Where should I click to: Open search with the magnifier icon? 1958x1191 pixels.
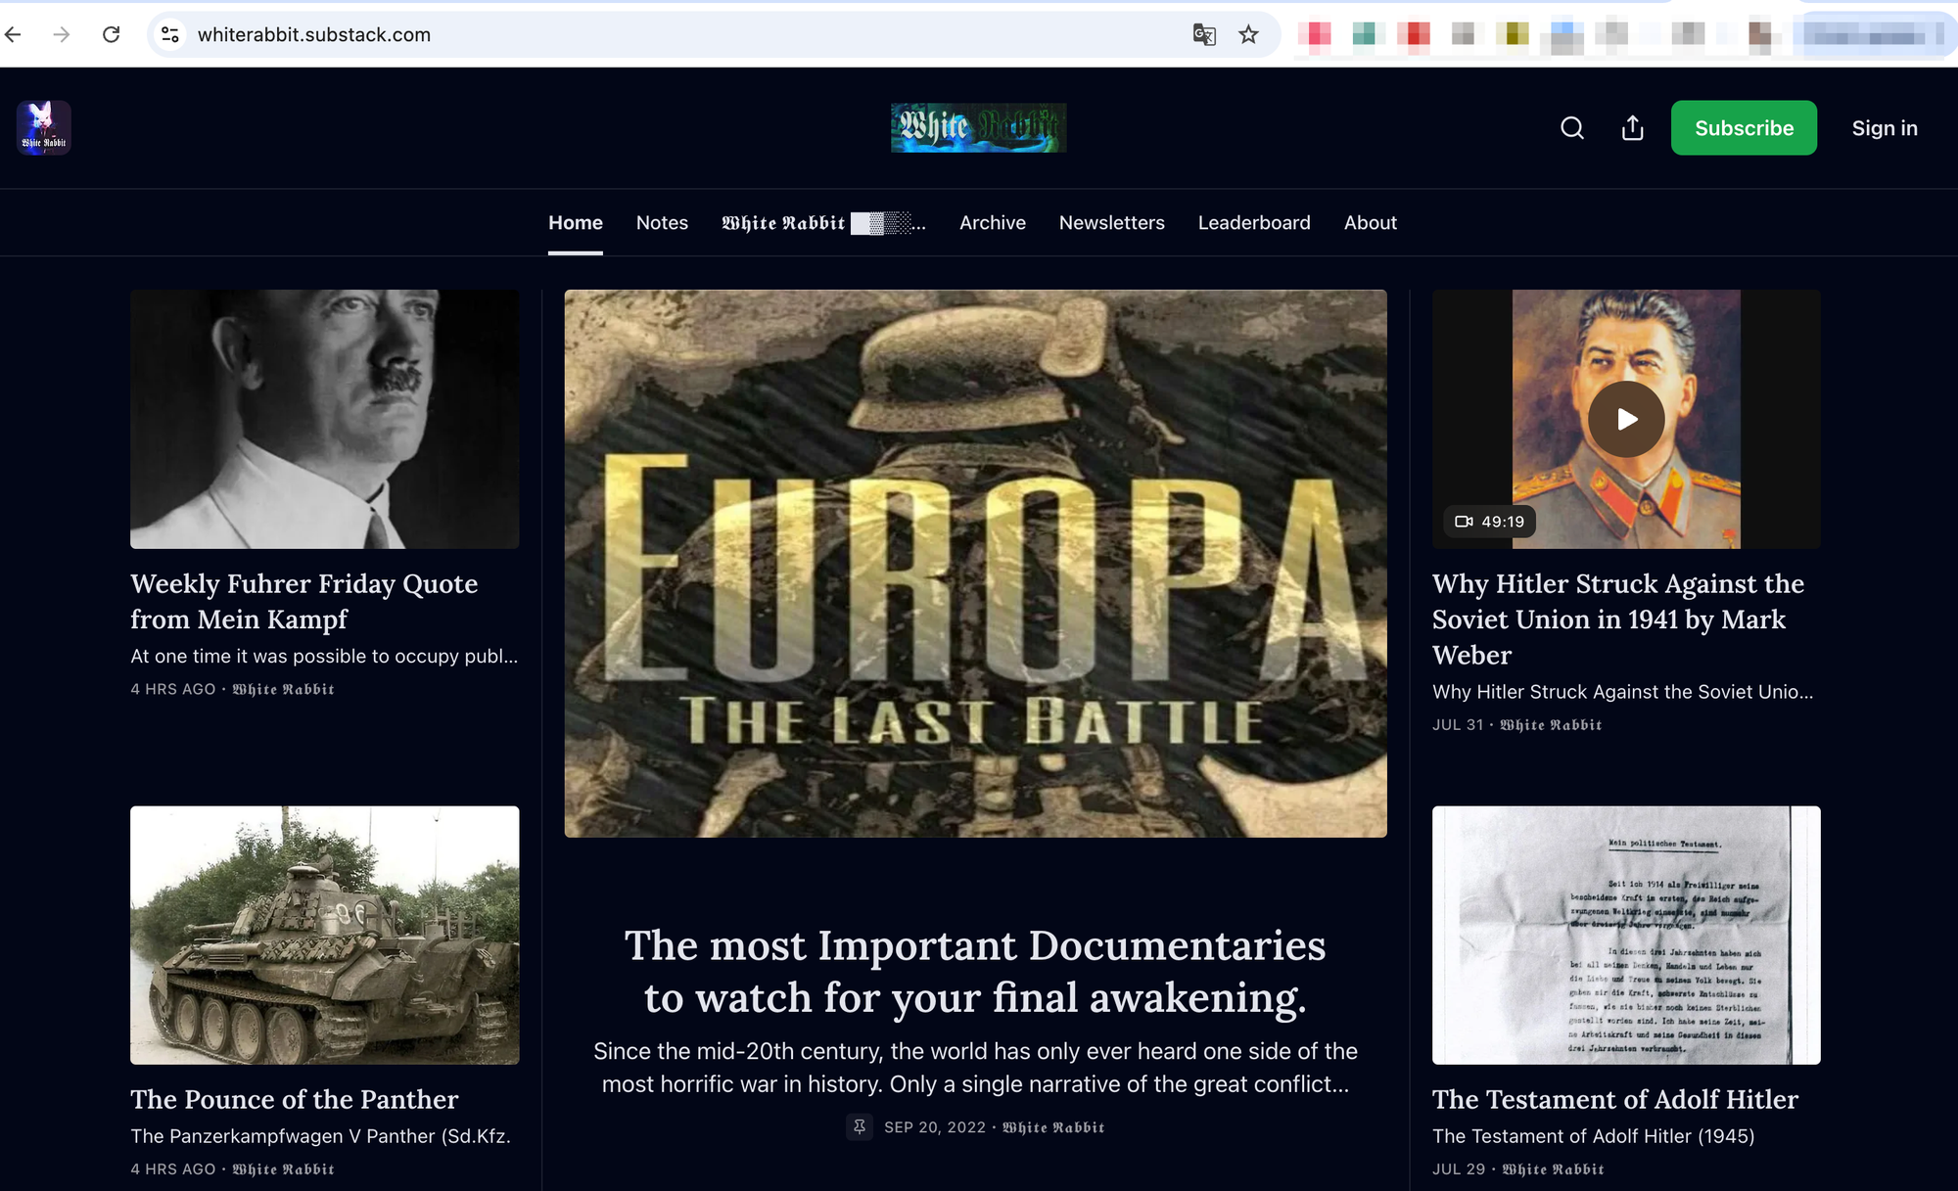[x=1572, y=128]
